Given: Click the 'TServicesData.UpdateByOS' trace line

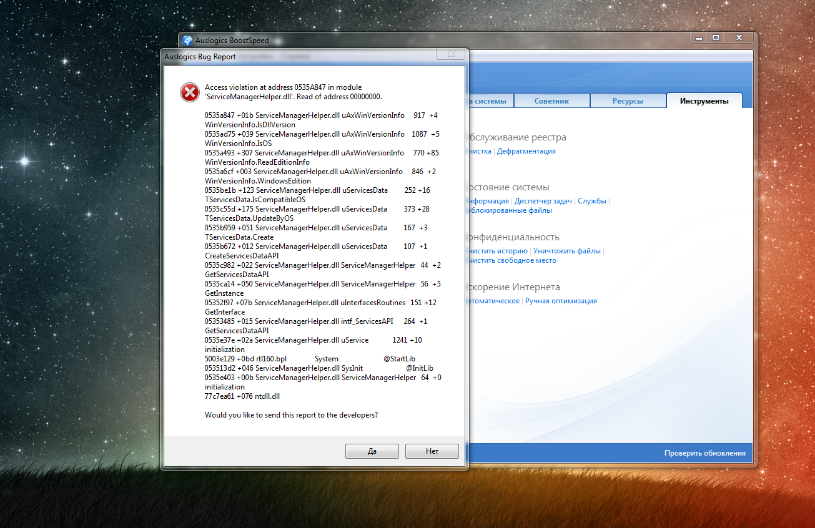Looking at the screenshot, I should (x=249, y=218).
